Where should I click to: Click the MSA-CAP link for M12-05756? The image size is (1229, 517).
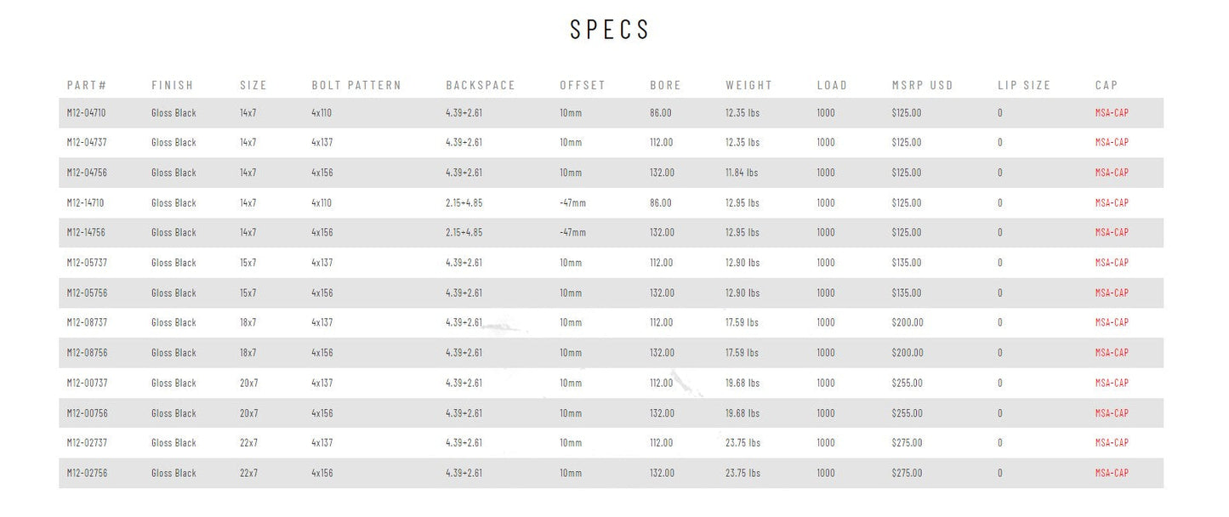coord(1111,293)
